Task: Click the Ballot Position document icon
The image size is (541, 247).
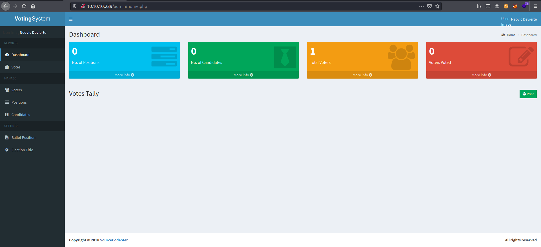Action: pyautogui.click(x=7, y=137)
